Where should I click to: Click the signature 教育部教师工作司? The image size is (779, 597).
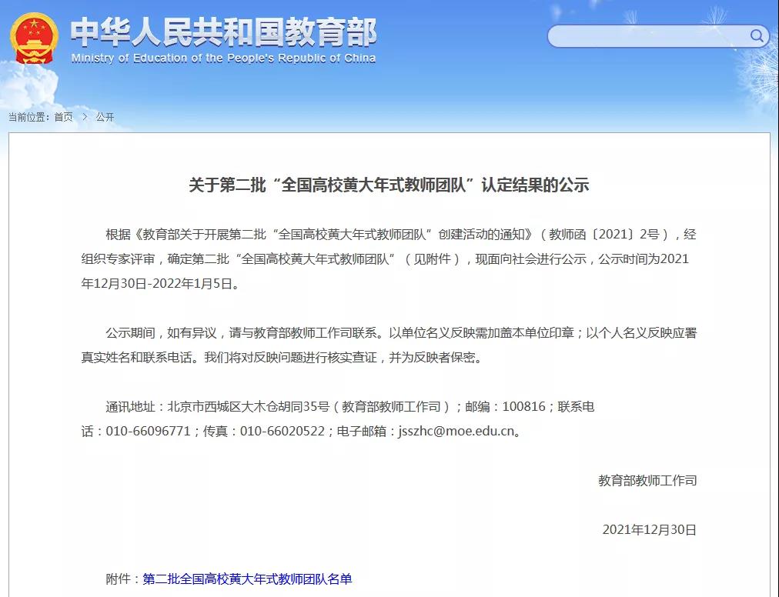coord(647,480)
